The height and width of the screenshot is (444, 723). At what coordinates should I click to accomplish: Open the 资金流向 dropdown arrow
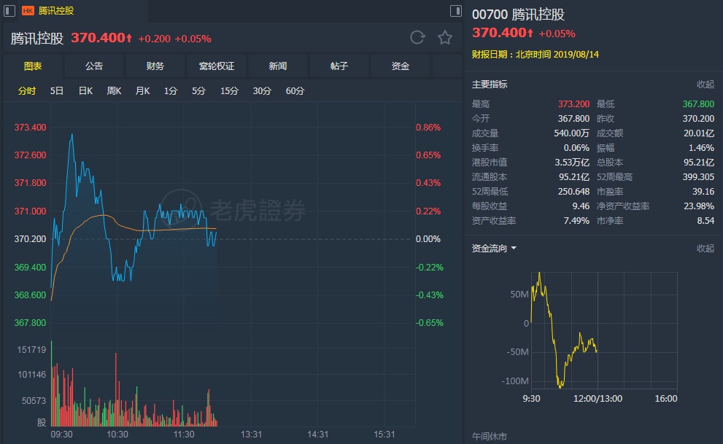pyautogui.click(x=514, y=249)
